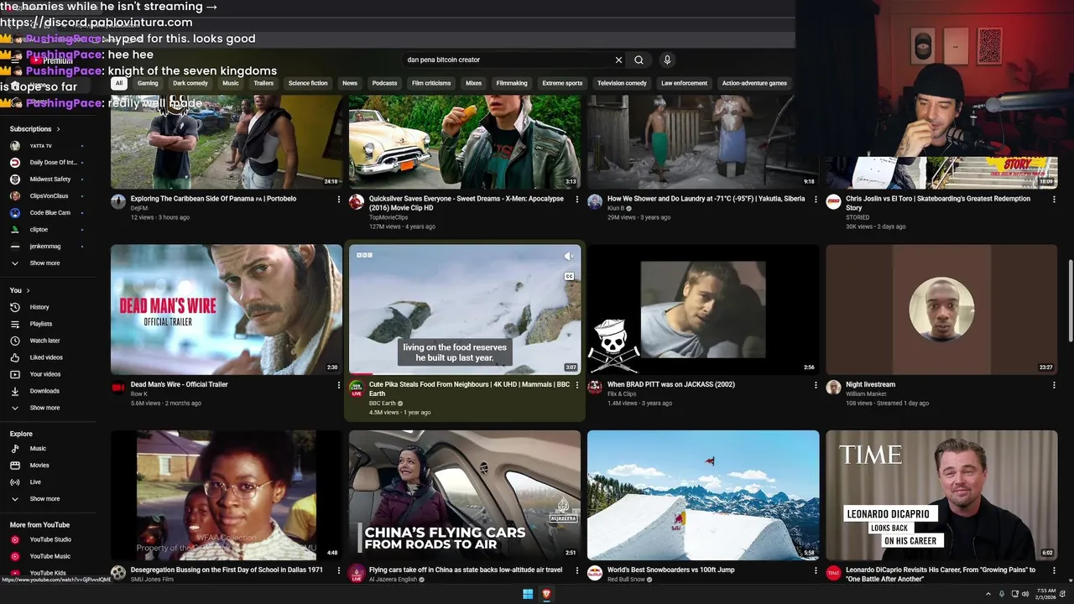Open TopMovieClips channel link
Image resolution: width=1074 pixels, height=604 pixels.
(388, 217)
